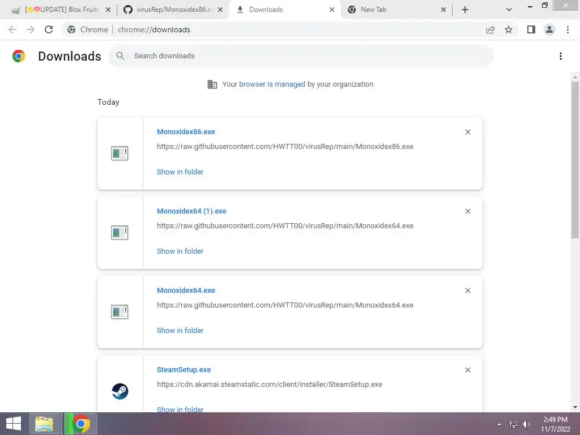
Task: Open the Monoxidex86.exe file link
Action: [x=186, y=131]
